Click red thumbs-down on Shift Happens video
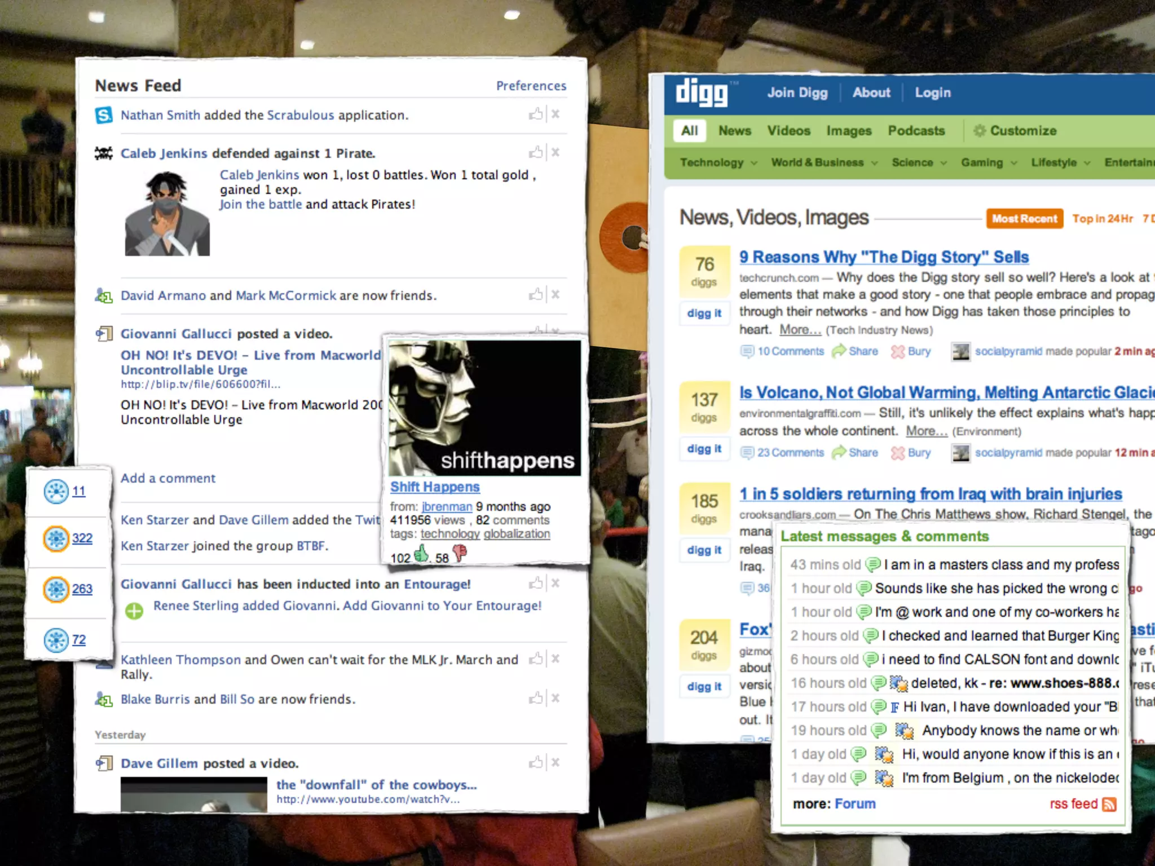Screen dimensions: 1155x866 pyautogui.click(x=460, y=553)
